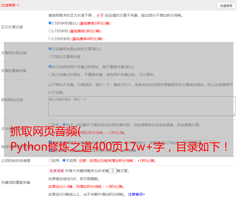The image size is (237, 199).
Task: Click the 正文长度过滤 label
Action: click(x=12, y=27)
